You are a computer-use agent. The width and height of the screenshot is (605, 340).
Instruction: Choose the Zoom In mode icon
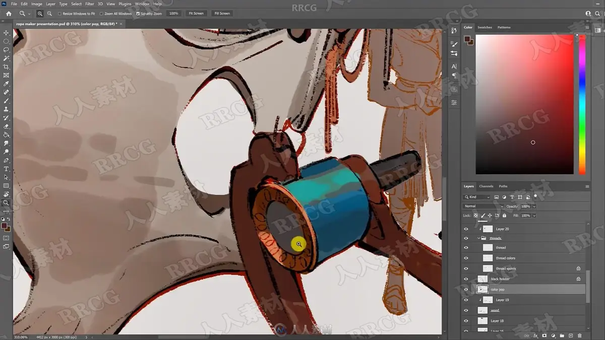pos(40,14)
